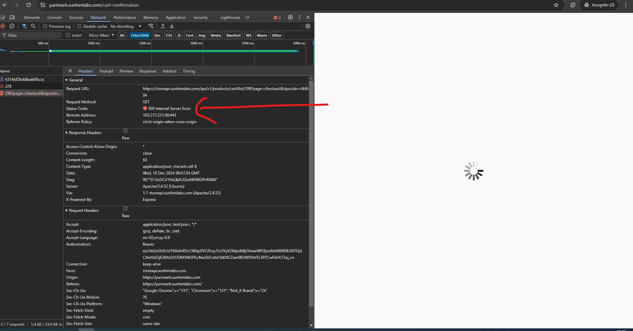Import HAR file with upload arrow
Viewport: 633px width, 331px height.
pyautogui.click(x=163, y=26)
